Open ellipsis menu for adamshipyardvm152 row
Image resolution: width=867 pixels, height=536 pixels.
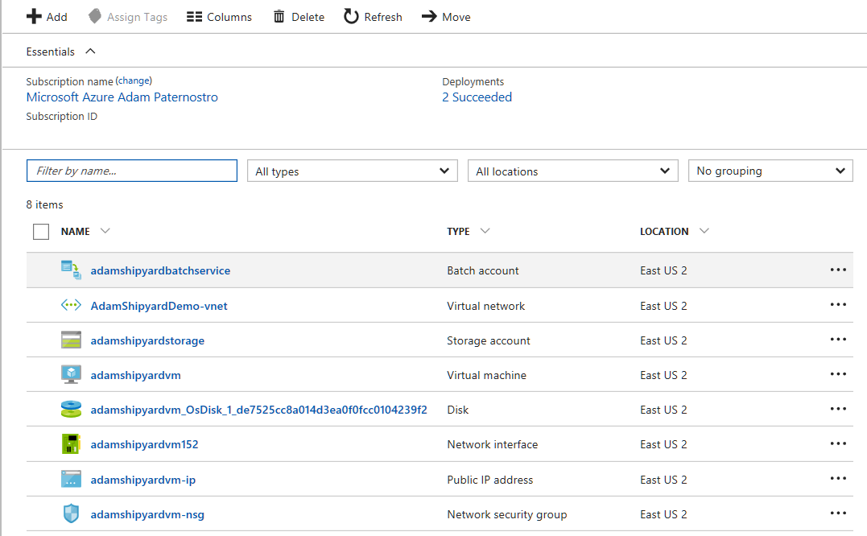click(838, 443)
